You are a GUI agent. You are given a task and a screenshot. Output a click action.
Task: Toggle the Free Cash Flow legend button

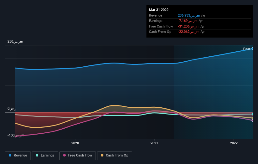point(78,156)
